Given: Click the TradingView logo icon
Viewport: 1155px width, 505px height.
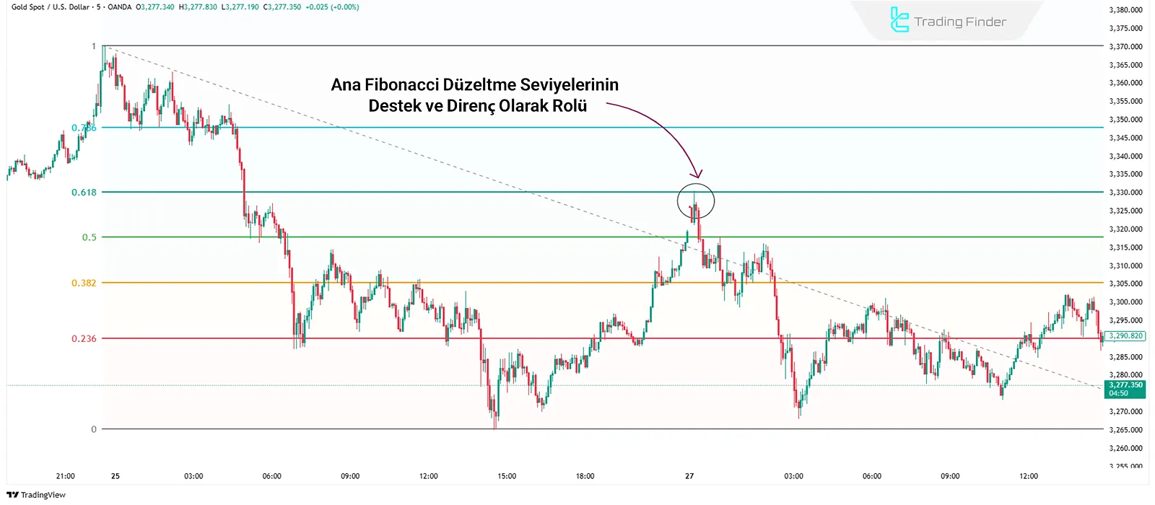Looking at the screenshot, I should (12, 495).
